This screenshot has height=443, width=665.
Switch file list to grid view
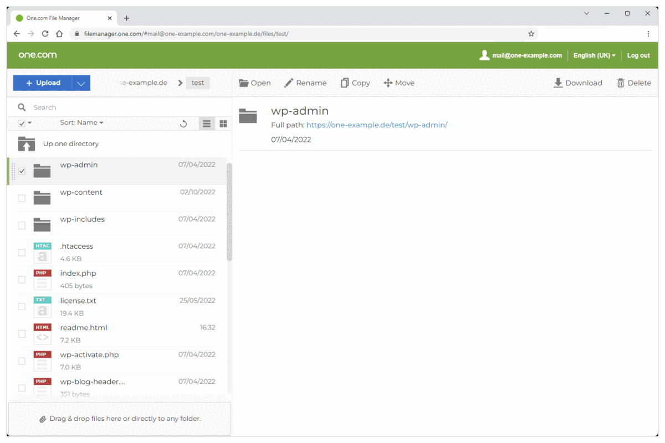(x=223, y=123)
